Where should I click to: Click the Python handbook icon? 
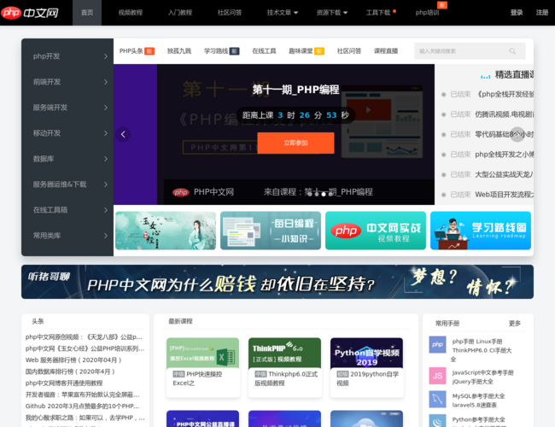coord(437,421)
